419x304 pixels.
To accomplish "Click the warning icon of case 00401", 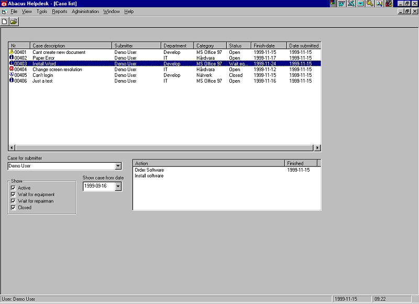I will point(12,52).
